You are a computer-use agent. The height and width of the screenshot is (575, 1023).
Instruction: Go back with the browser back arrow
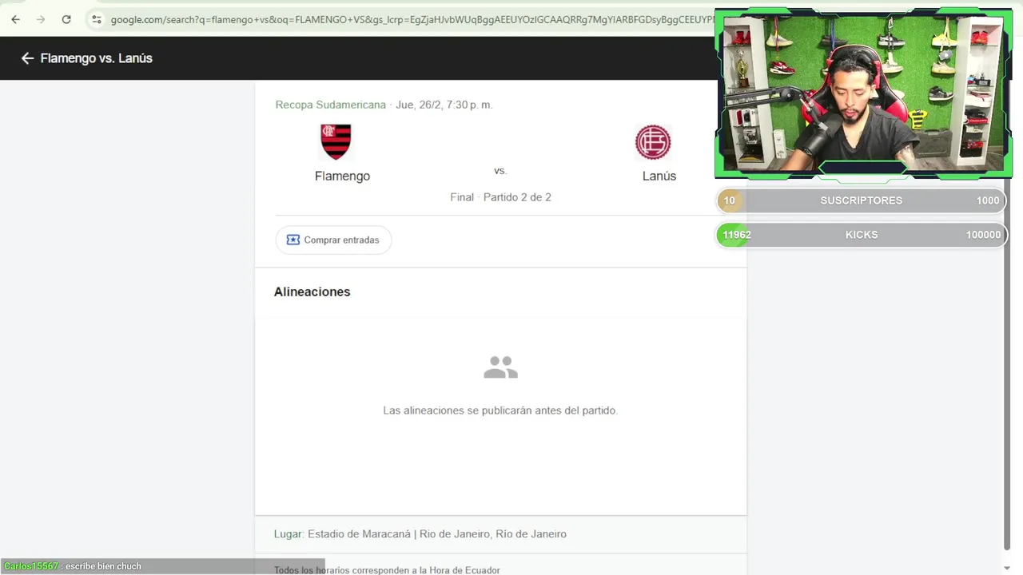click(15, 19)
